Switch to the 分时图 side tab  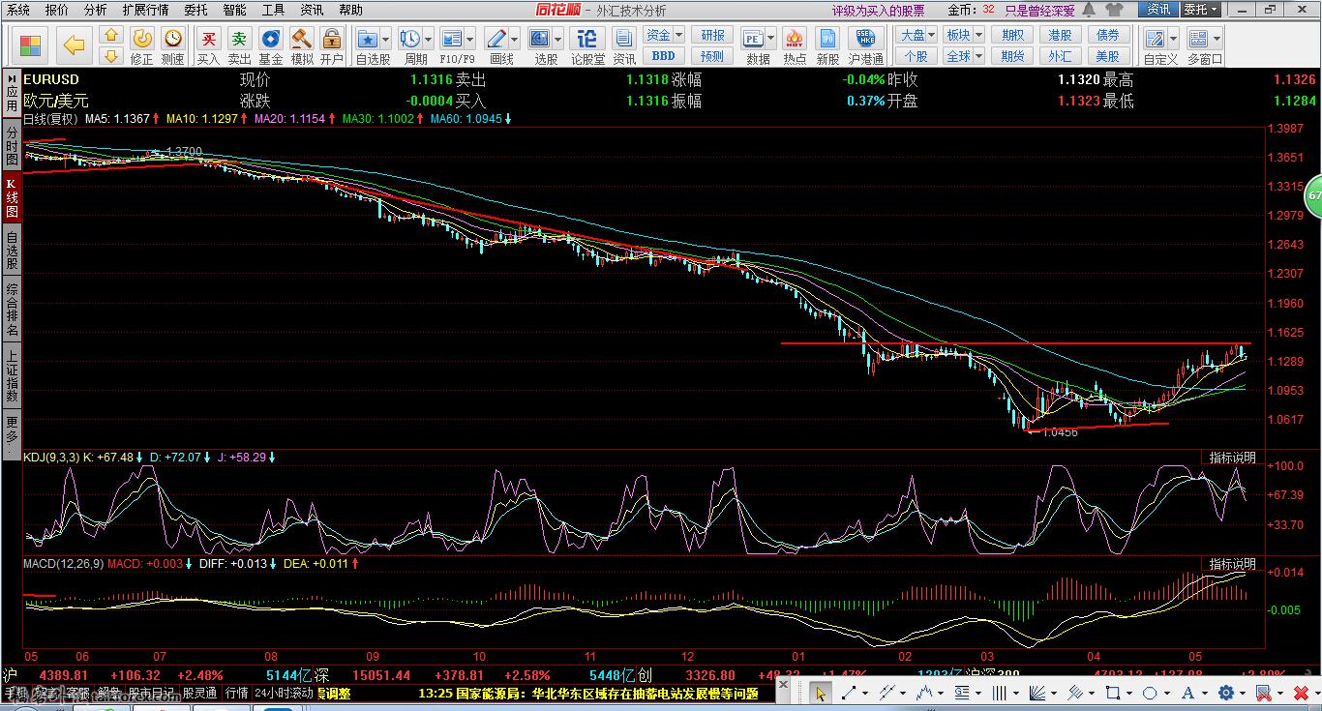[x=12, y=146]
